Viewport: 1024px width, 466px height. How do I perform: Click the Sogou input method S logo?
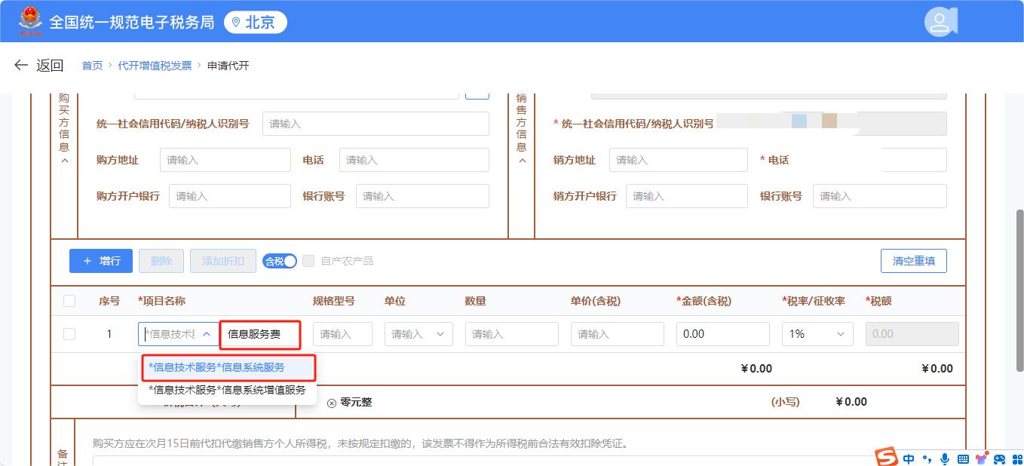887,457
